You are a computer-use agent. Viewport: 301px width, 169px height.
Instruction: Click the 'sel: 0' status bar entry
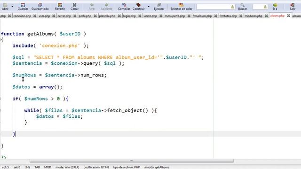coord(17,167)
